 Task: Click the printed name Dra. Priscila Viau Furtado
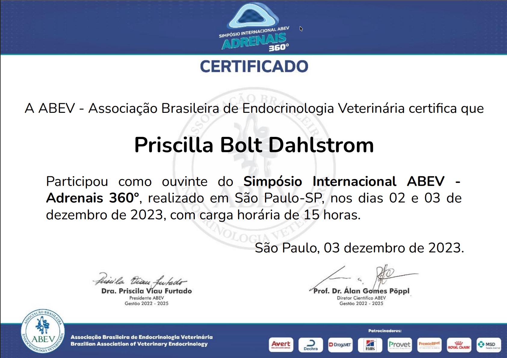(x=147, y=291)
